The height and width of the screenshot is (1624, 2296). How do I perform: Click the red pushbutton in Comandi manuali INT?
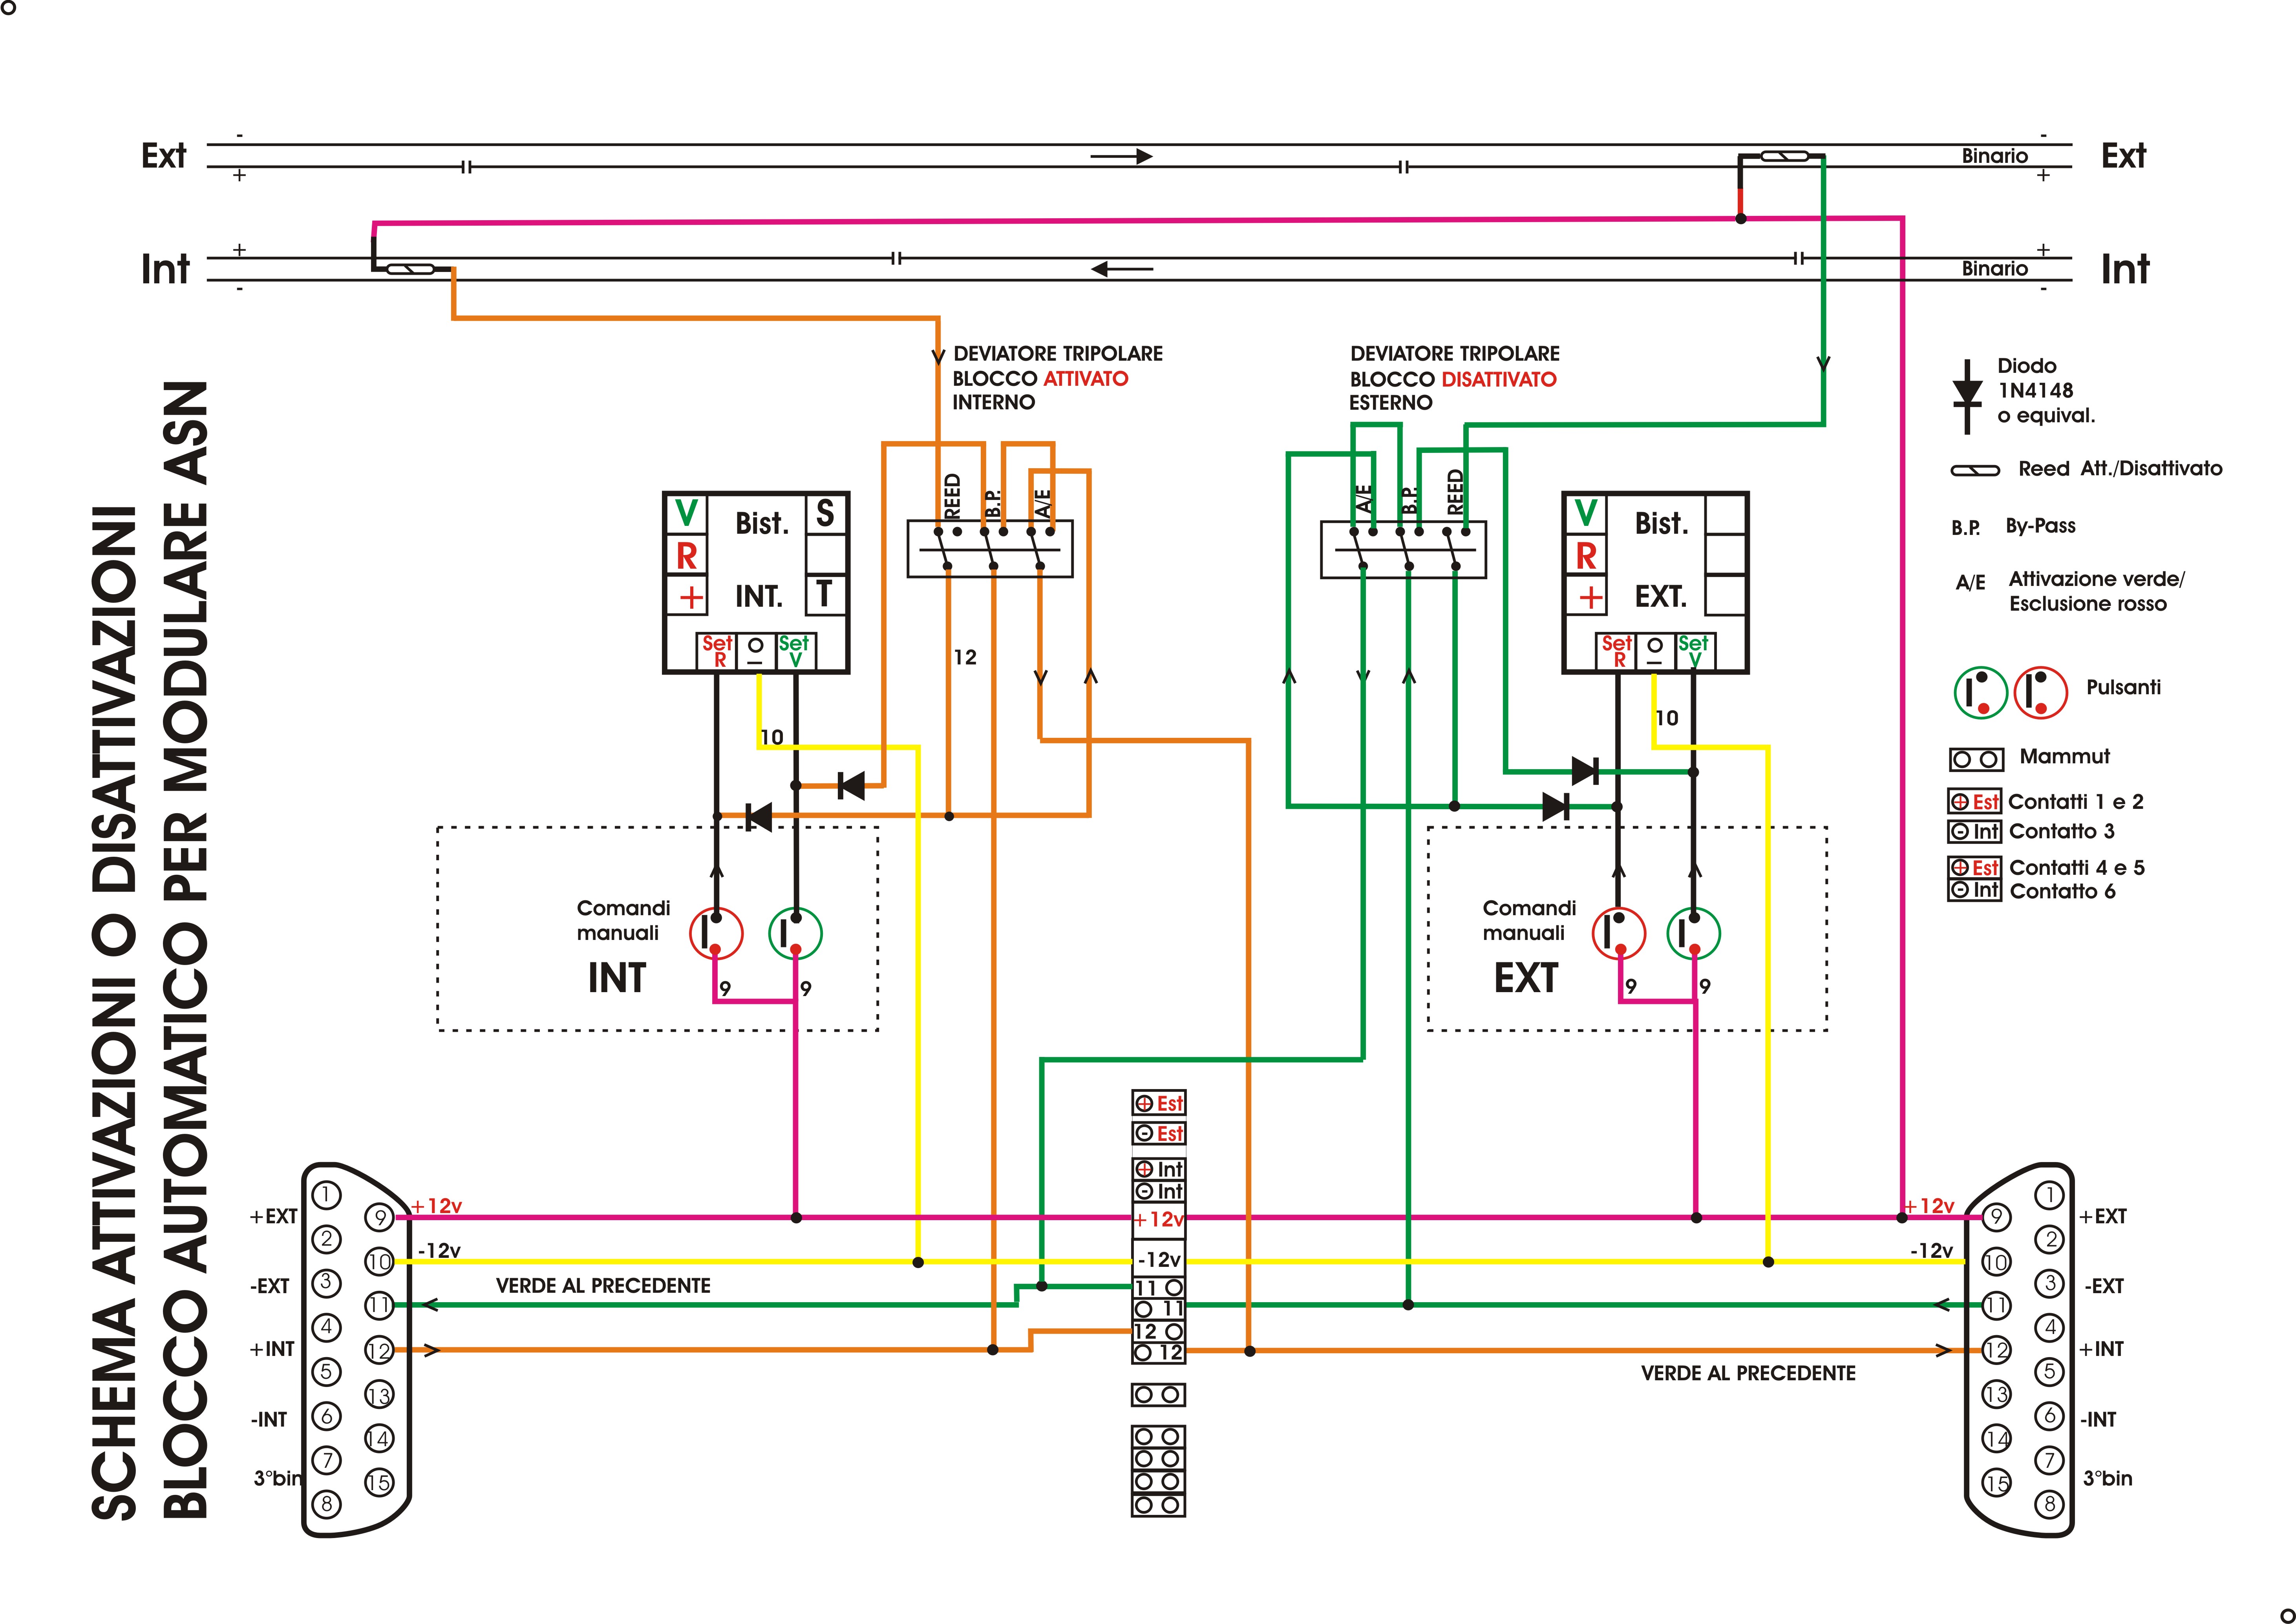point(715,933)
